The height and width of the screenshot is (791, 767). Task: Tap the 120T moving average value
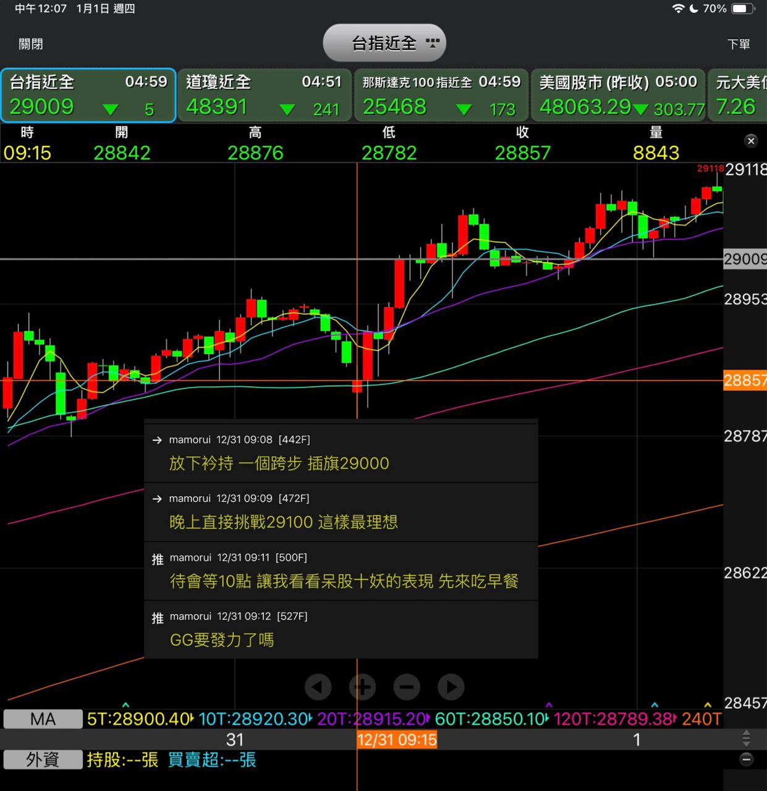[613, 719]
